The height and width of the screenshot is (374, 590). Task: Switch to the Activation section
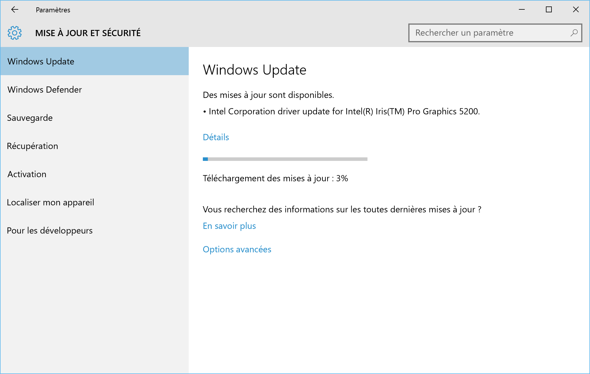tap(94, 174)
